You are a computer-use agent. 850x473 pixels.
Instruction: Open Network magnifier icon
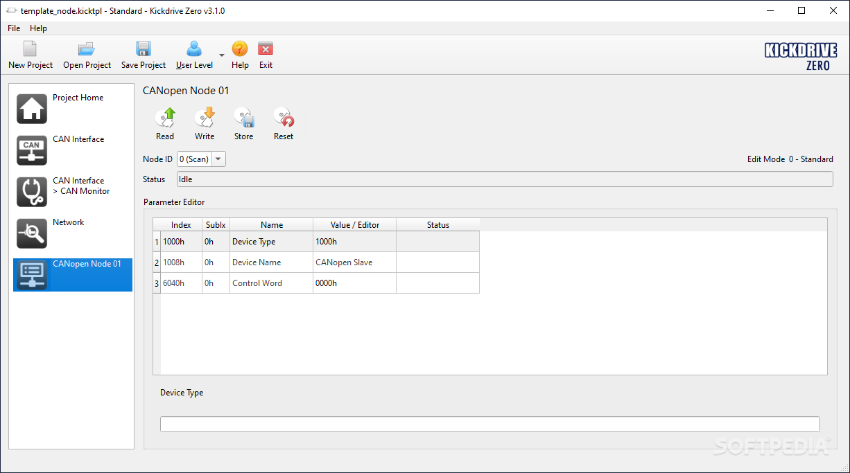[32, 233]
